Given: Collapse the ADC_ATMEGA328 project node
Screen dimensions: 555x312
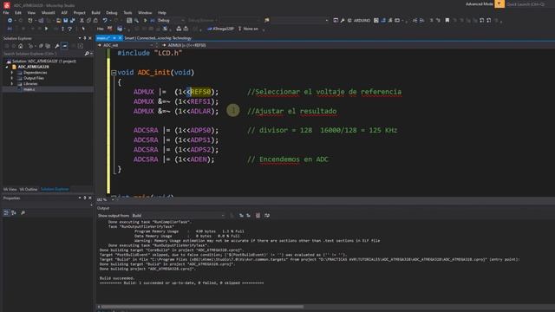Looking at the screenshot, I should coord(7,67).
